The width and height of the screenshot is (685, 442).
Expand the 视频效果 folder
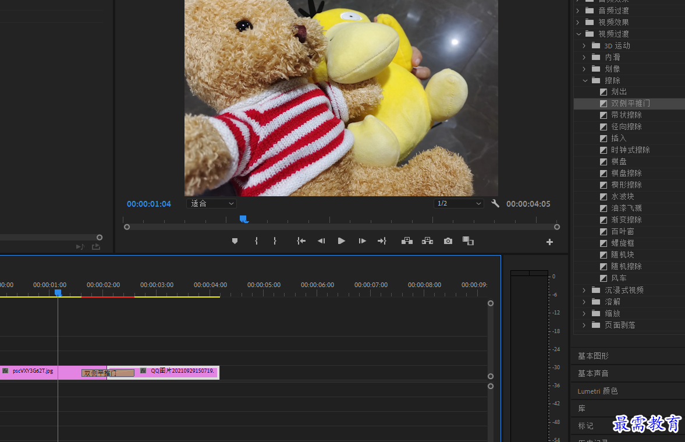click(x=578, y=22)
